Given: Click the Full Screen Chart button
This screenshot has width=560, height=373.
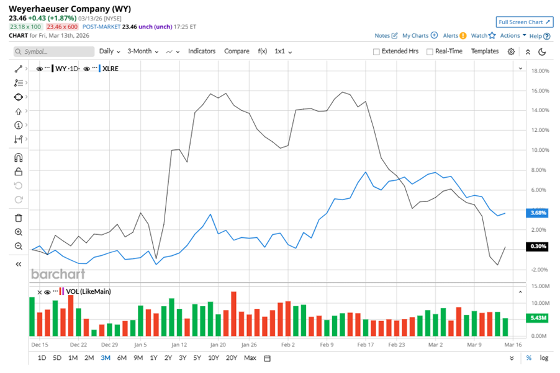Looking at the screenshot, I should (524, 22).
